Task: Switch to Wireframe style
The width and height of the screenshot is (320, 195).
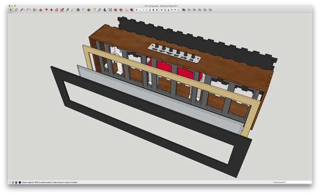Action: [143, 10]
